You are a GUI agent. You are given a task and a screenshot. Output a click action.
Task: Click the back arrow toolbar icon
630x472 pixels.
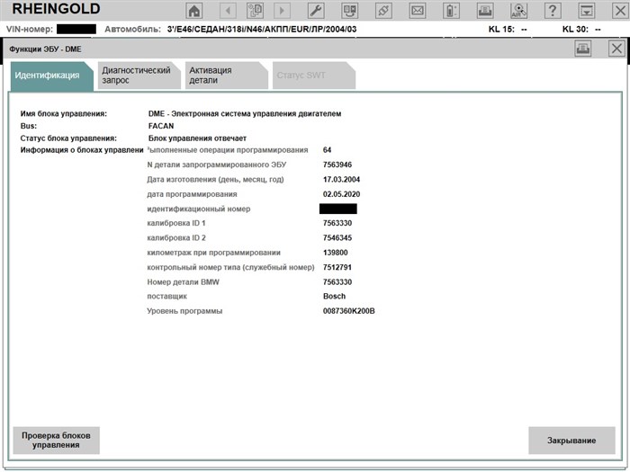tap(228, 11)
